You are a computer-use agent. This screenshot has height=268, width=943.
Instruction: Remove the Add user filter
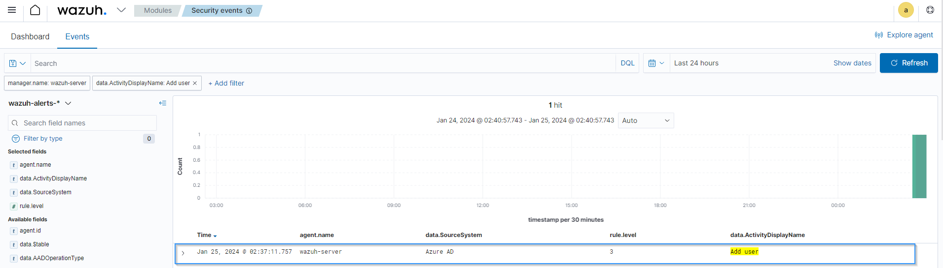tap(195, 83)
